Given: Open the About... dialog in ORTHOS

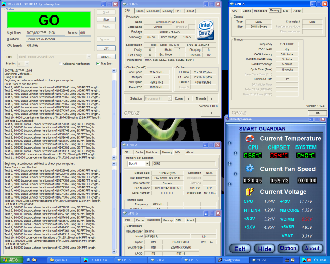Looking at the screenshot, I should [106, 57].
